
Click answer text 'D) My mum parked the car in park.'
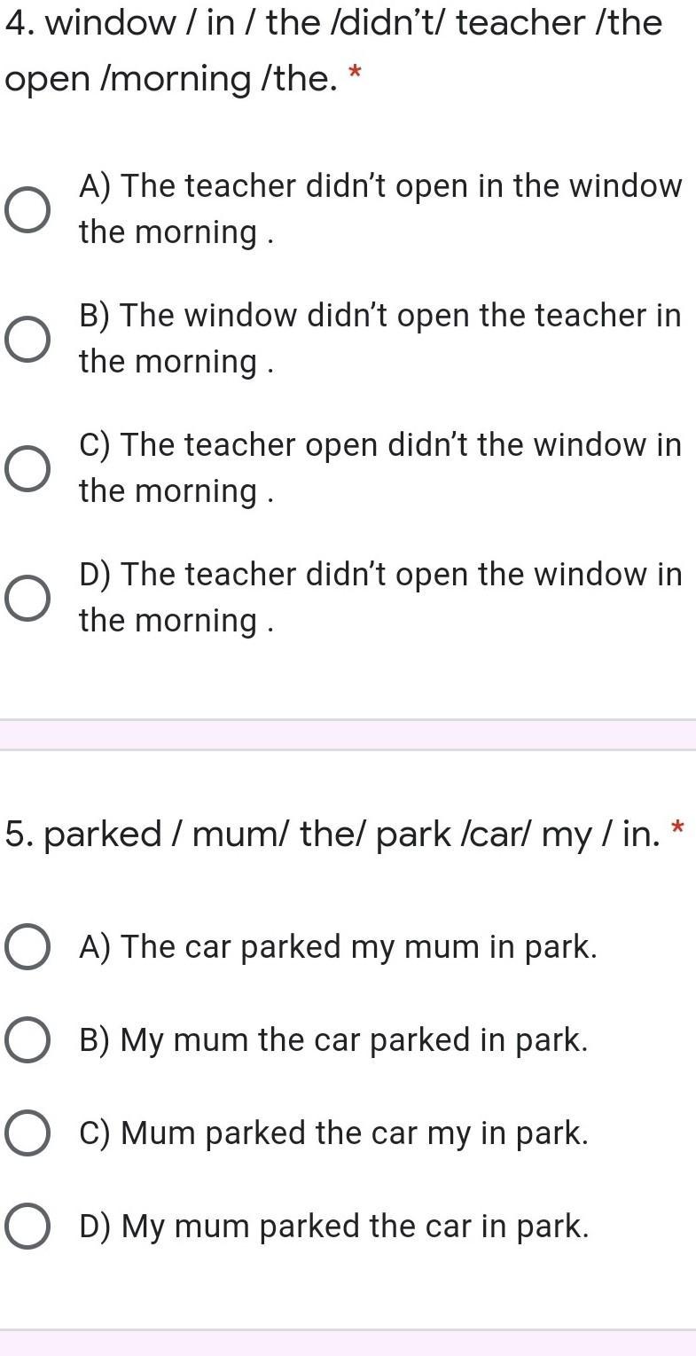coord(333,1227)
